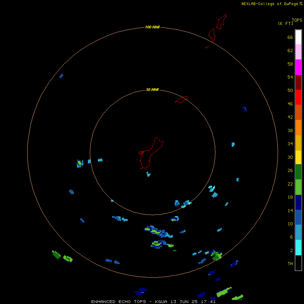304x304 pixels.
Task: Click the medium blue 18 kft swatch
Action: coord(298,217)
